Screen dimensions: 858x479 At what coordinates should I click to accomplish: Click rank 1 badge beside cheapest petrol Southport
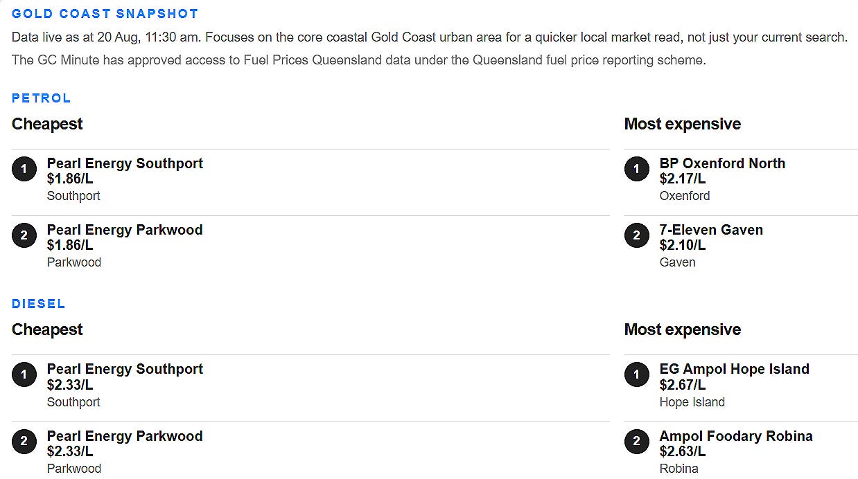pos(24,169)
